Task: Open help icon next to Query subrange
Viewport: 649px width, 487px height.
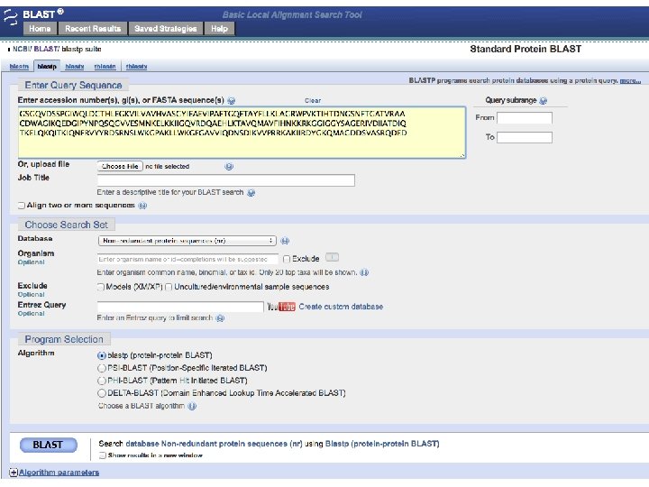Action: coord(544,101)
